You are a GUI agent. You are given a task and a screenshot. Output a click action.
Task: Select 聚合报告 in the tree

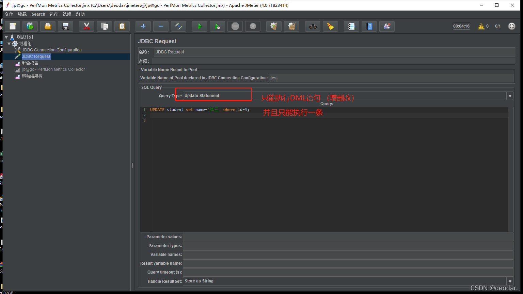point(30,63)
